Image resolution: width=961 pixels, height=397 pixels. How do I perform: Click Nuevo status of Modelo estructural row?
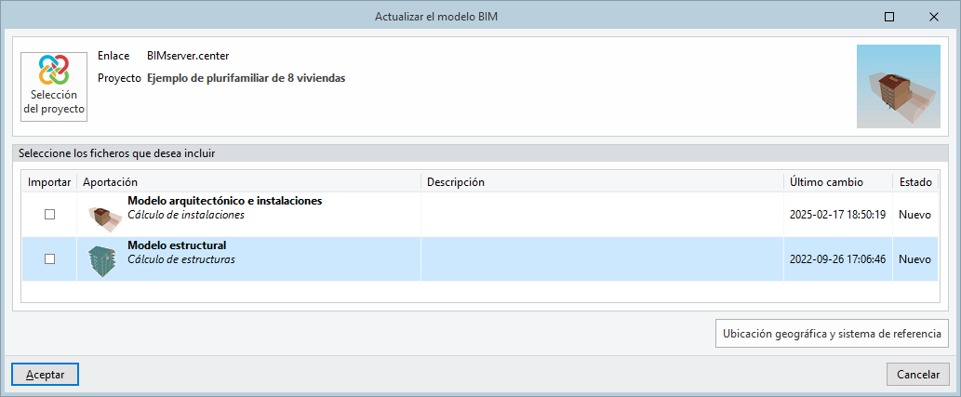915,259
